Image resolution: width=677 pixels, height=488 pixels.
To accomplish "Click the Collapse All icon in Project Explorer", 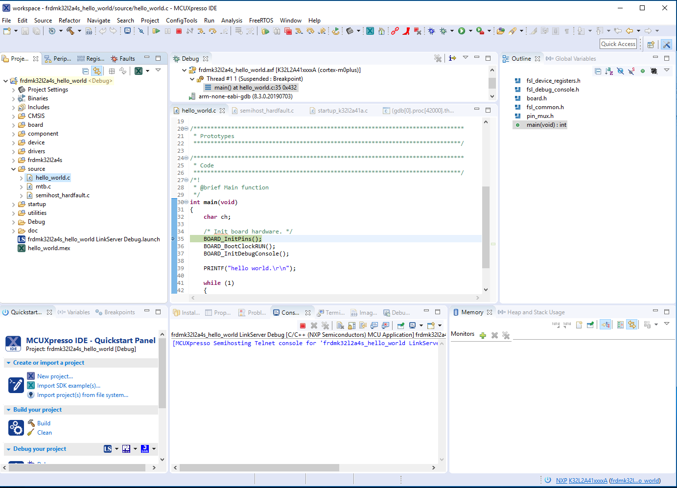I will 86,71.
